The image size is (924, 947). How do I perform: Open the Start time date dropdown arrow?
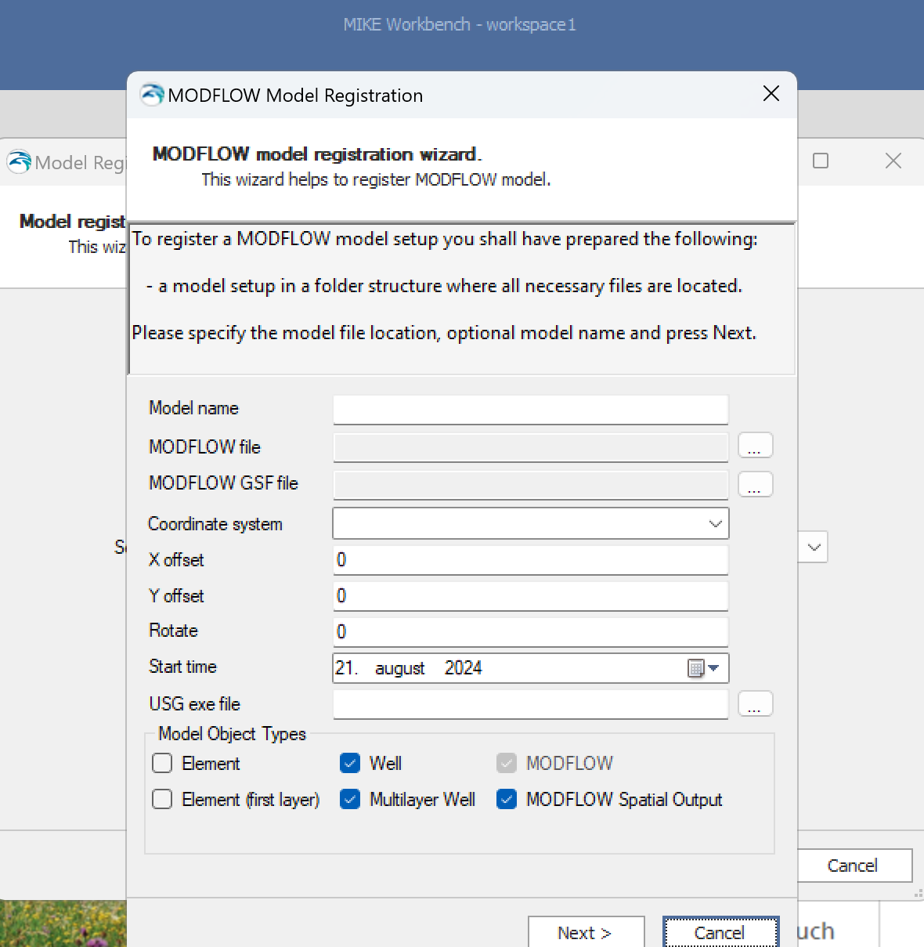click(713, 668)
